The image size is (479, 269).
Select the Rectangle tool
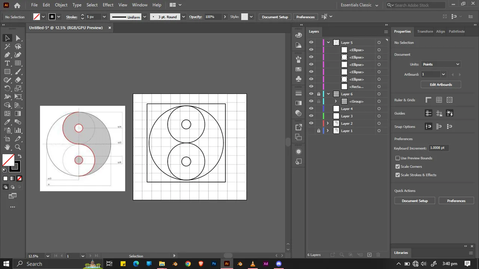pos(7,72)
